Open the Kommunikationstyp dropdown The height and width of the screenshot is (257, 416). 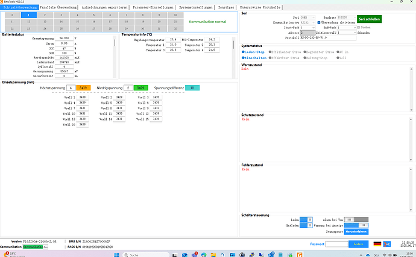point(307,22)
